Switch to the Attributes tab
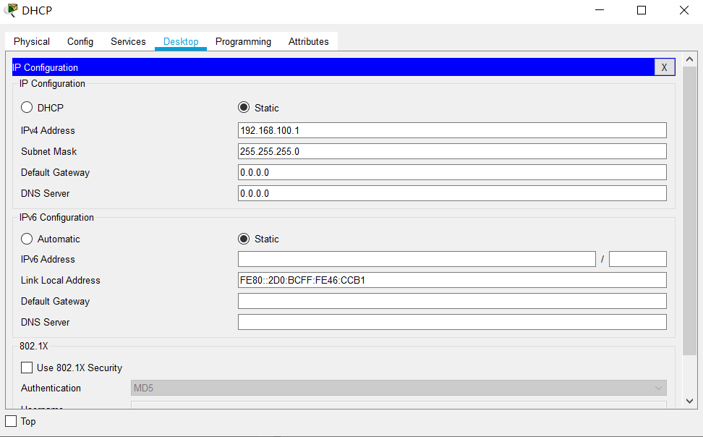Screen dimensions: 703x437 [309, 41]
